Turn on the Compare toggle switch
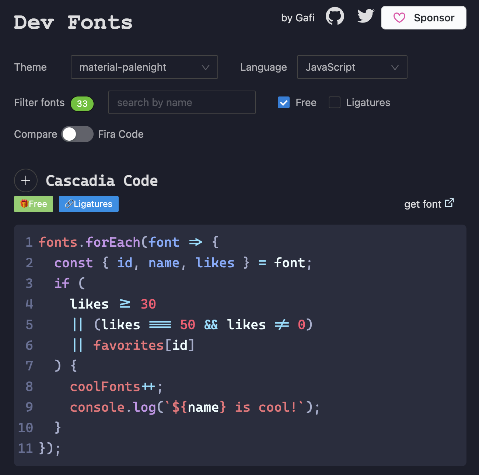479x475 pixels. coord(77,134)
